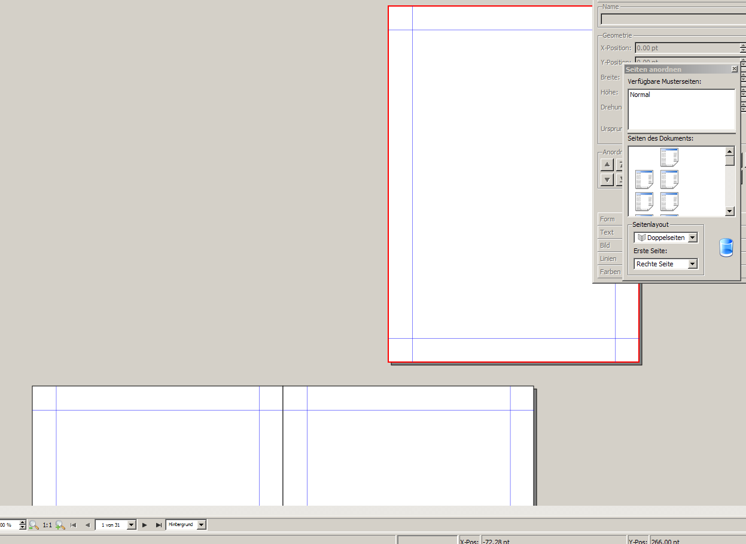Go to the next page arrow
The image size is (746, 544).
coord(145,525)
